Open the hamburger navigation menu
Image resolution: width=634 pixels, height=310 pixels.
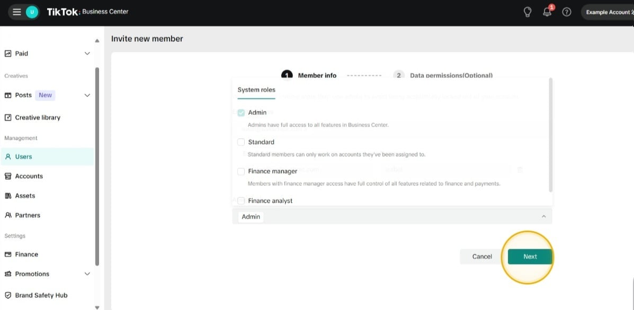[17, 12]
